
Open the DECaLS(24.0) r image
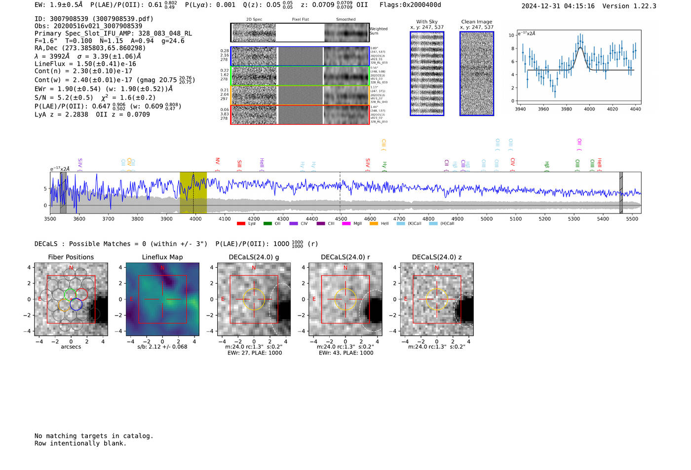click(x=345, y=299)
